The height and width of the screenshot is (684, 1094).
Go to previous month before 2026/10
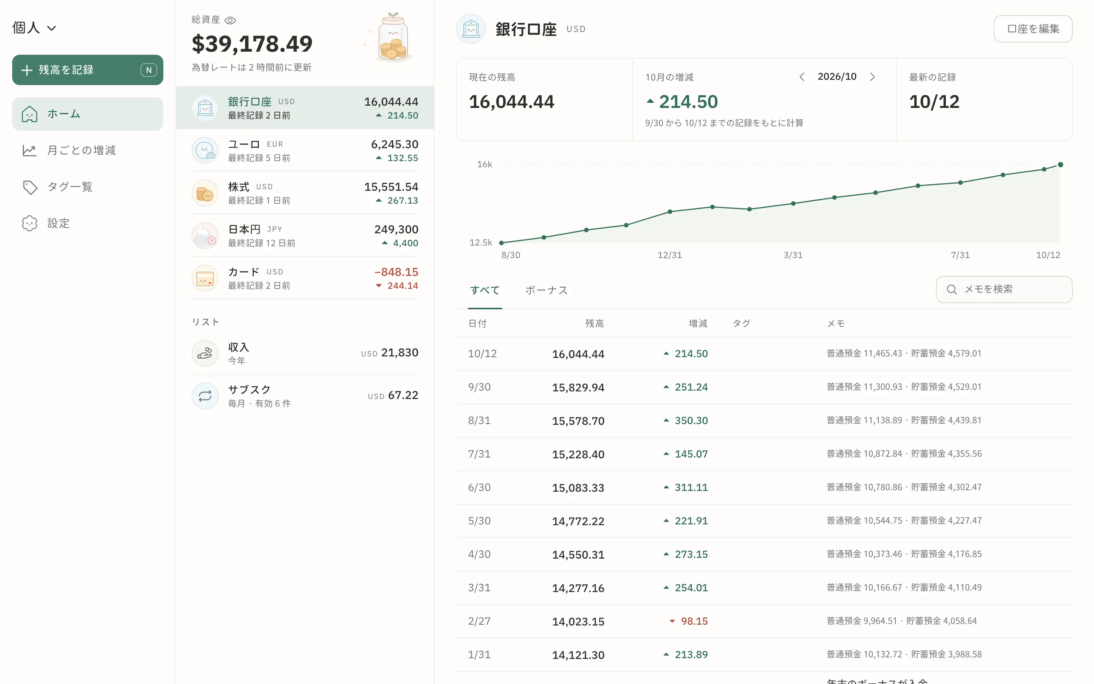[x=802, y=77]
